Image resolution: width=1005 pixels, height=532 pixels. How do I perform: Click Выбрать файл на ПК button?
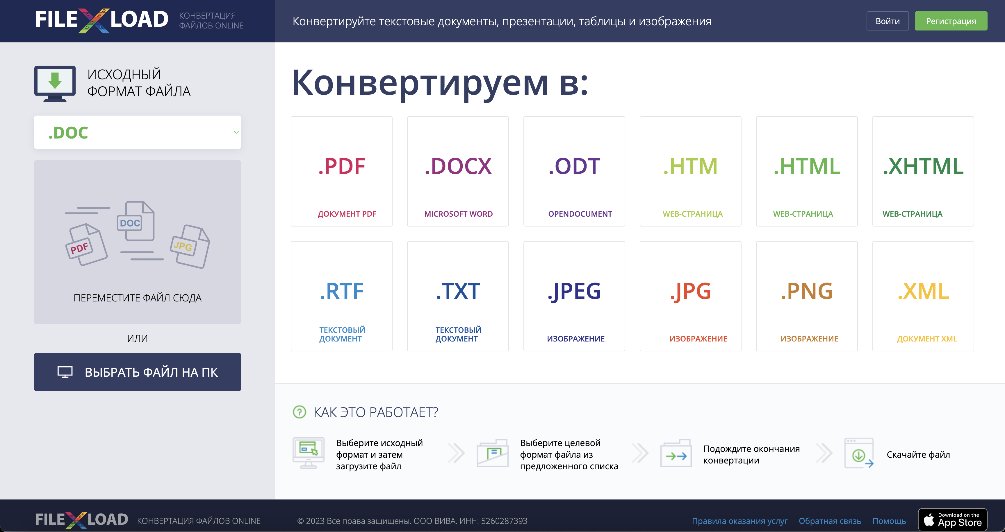coord(137,371)
